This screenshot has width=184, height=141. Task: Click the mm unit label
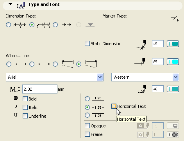coord(61,89)
